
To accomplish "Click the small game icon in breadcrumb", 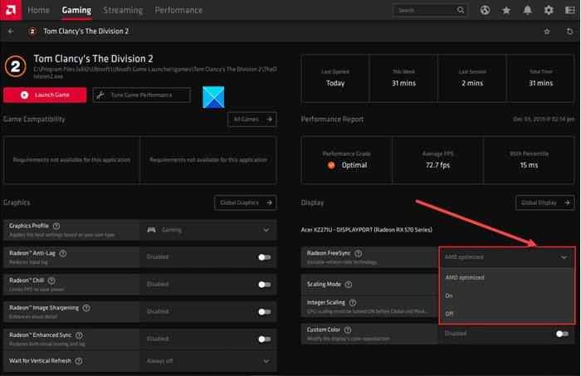I will tap(32, 32).
